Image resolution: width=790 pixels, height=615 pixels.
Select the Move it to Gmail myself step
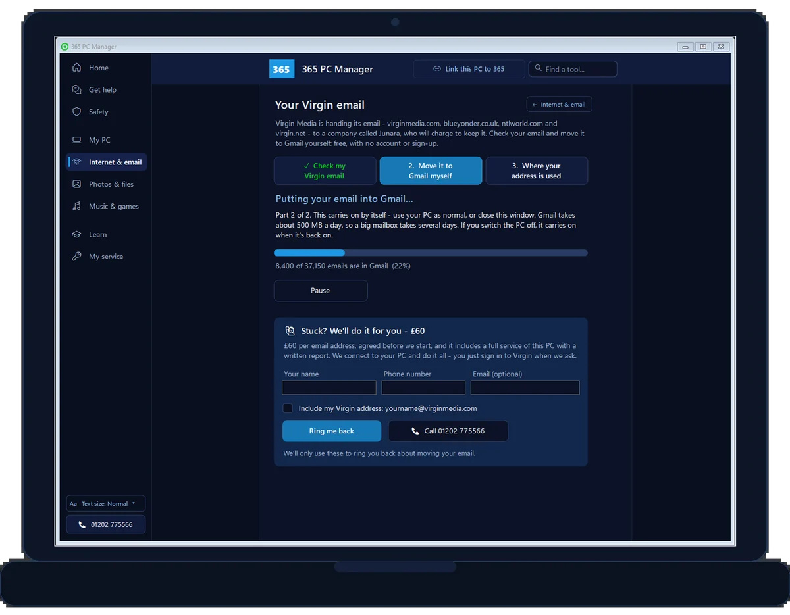pos(431,171)
